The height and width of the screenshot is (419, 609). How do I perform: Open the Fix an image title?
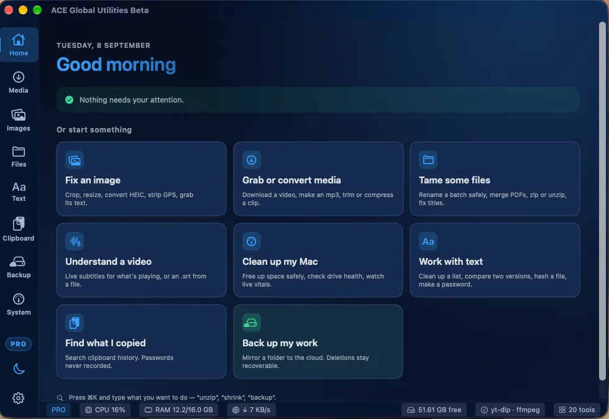tap(93, 180)
